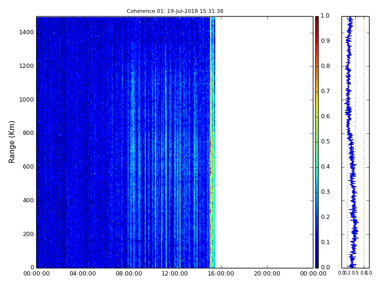Viewport: 381px width, 285px height.
Task: Click the colorbar 0.0 label
Action: coord(325,267)
